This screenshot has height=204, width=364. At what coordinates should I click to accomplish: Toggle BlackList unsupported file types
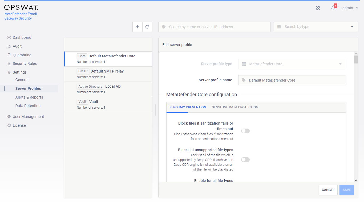[245, 160]
